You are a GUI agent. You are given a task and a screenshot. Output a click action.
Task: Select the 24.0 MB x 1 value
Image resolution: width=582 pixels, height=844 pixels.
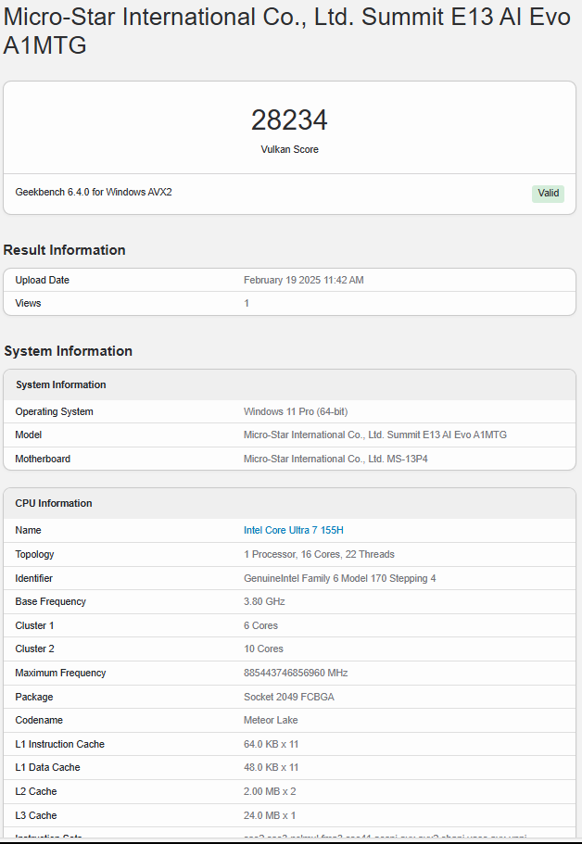(x=270, y=816)
